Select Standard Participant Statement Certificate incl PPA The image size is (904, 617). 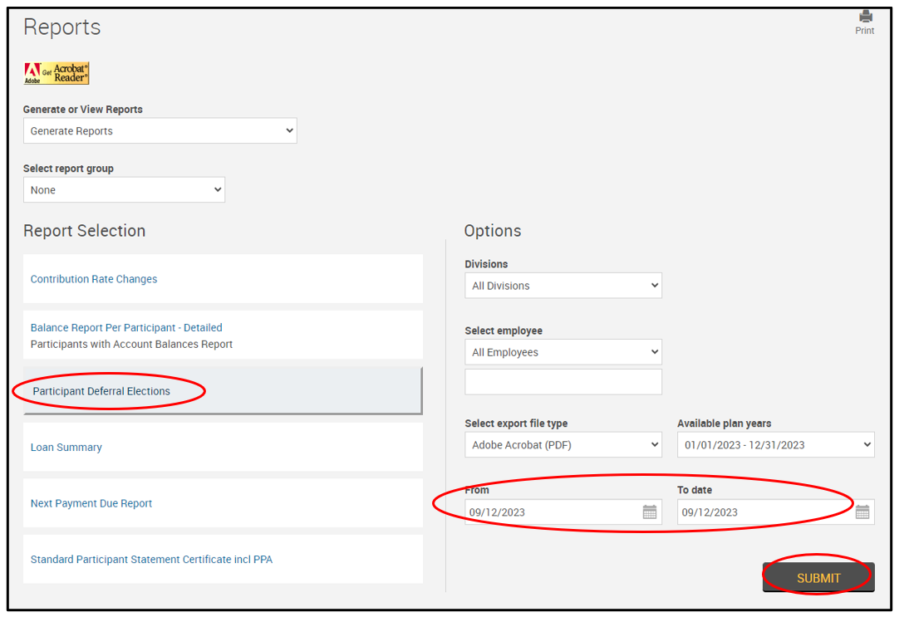click(x=151, y=560)
